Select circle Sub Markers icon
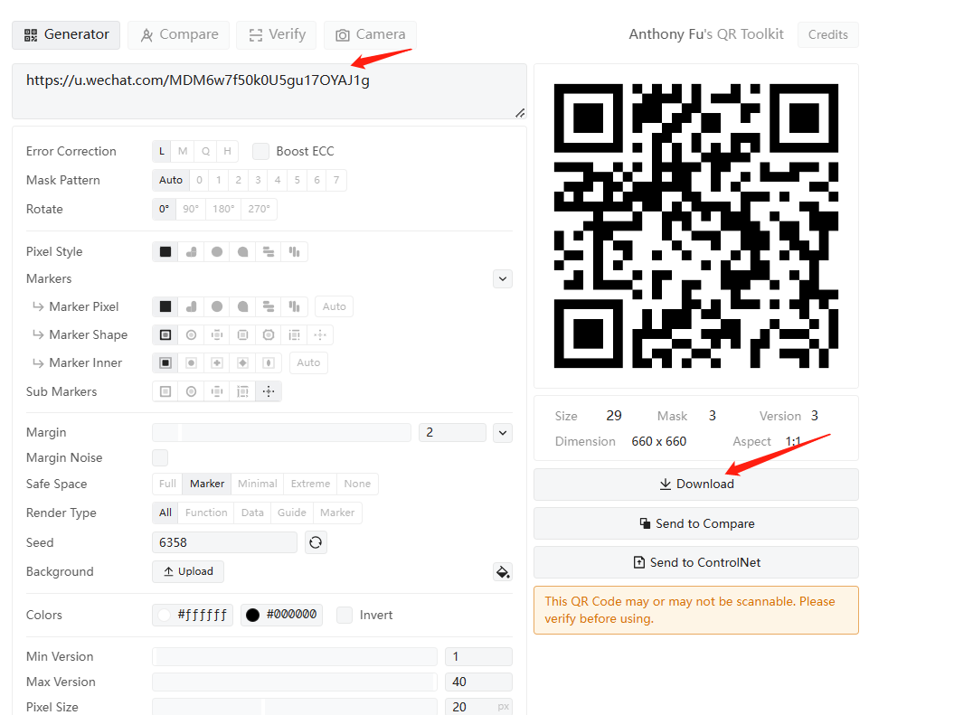The width and height of the screenshot is (954, 715). click(x=191, y=391)
